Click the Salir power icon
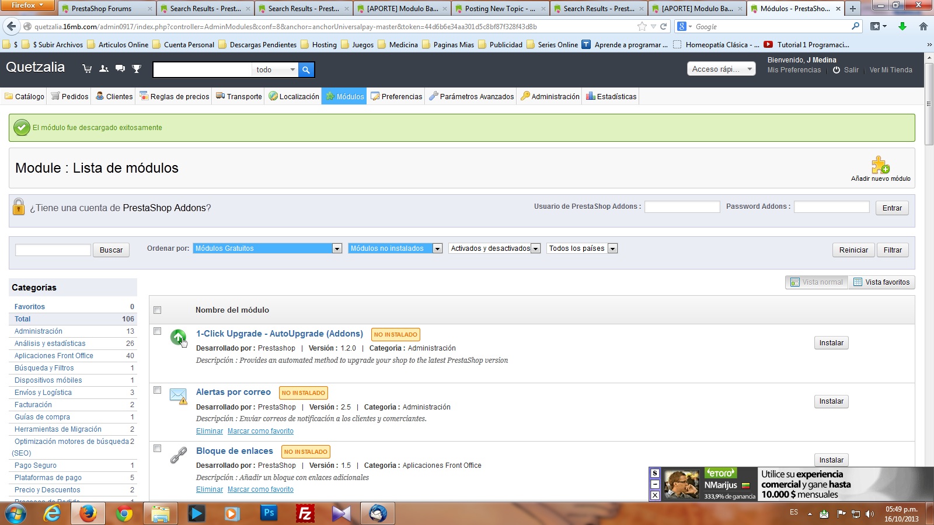Viewport: 934px width, 525px height. [x=837, y=70]
